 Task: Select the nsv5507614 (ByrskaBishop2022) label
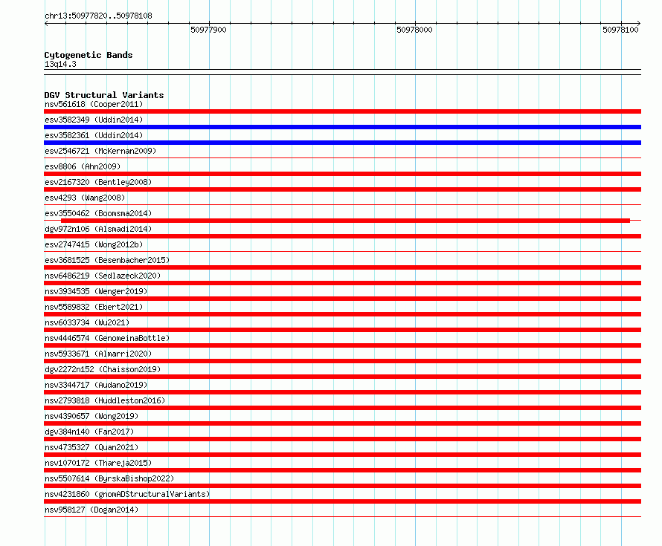pos(109,478)
